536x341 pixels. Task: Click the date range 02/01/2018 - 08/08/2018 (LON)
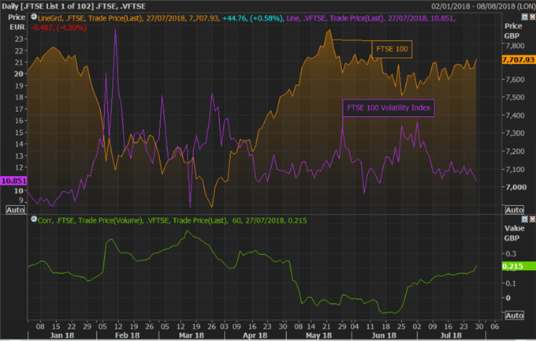[482, 6]
